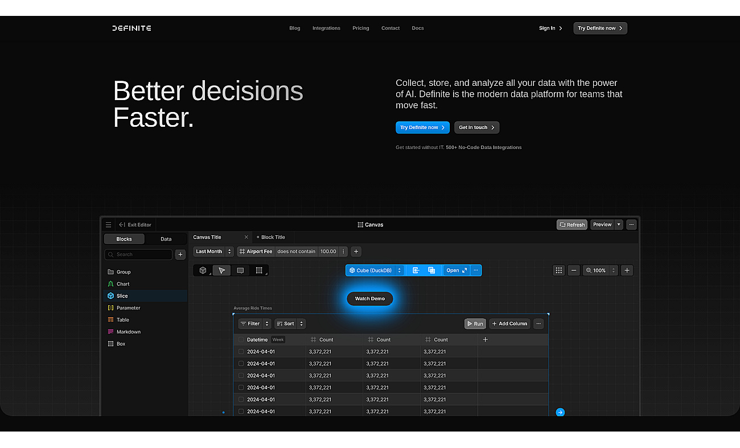Expand the Preview dropdown arrow

619,225
